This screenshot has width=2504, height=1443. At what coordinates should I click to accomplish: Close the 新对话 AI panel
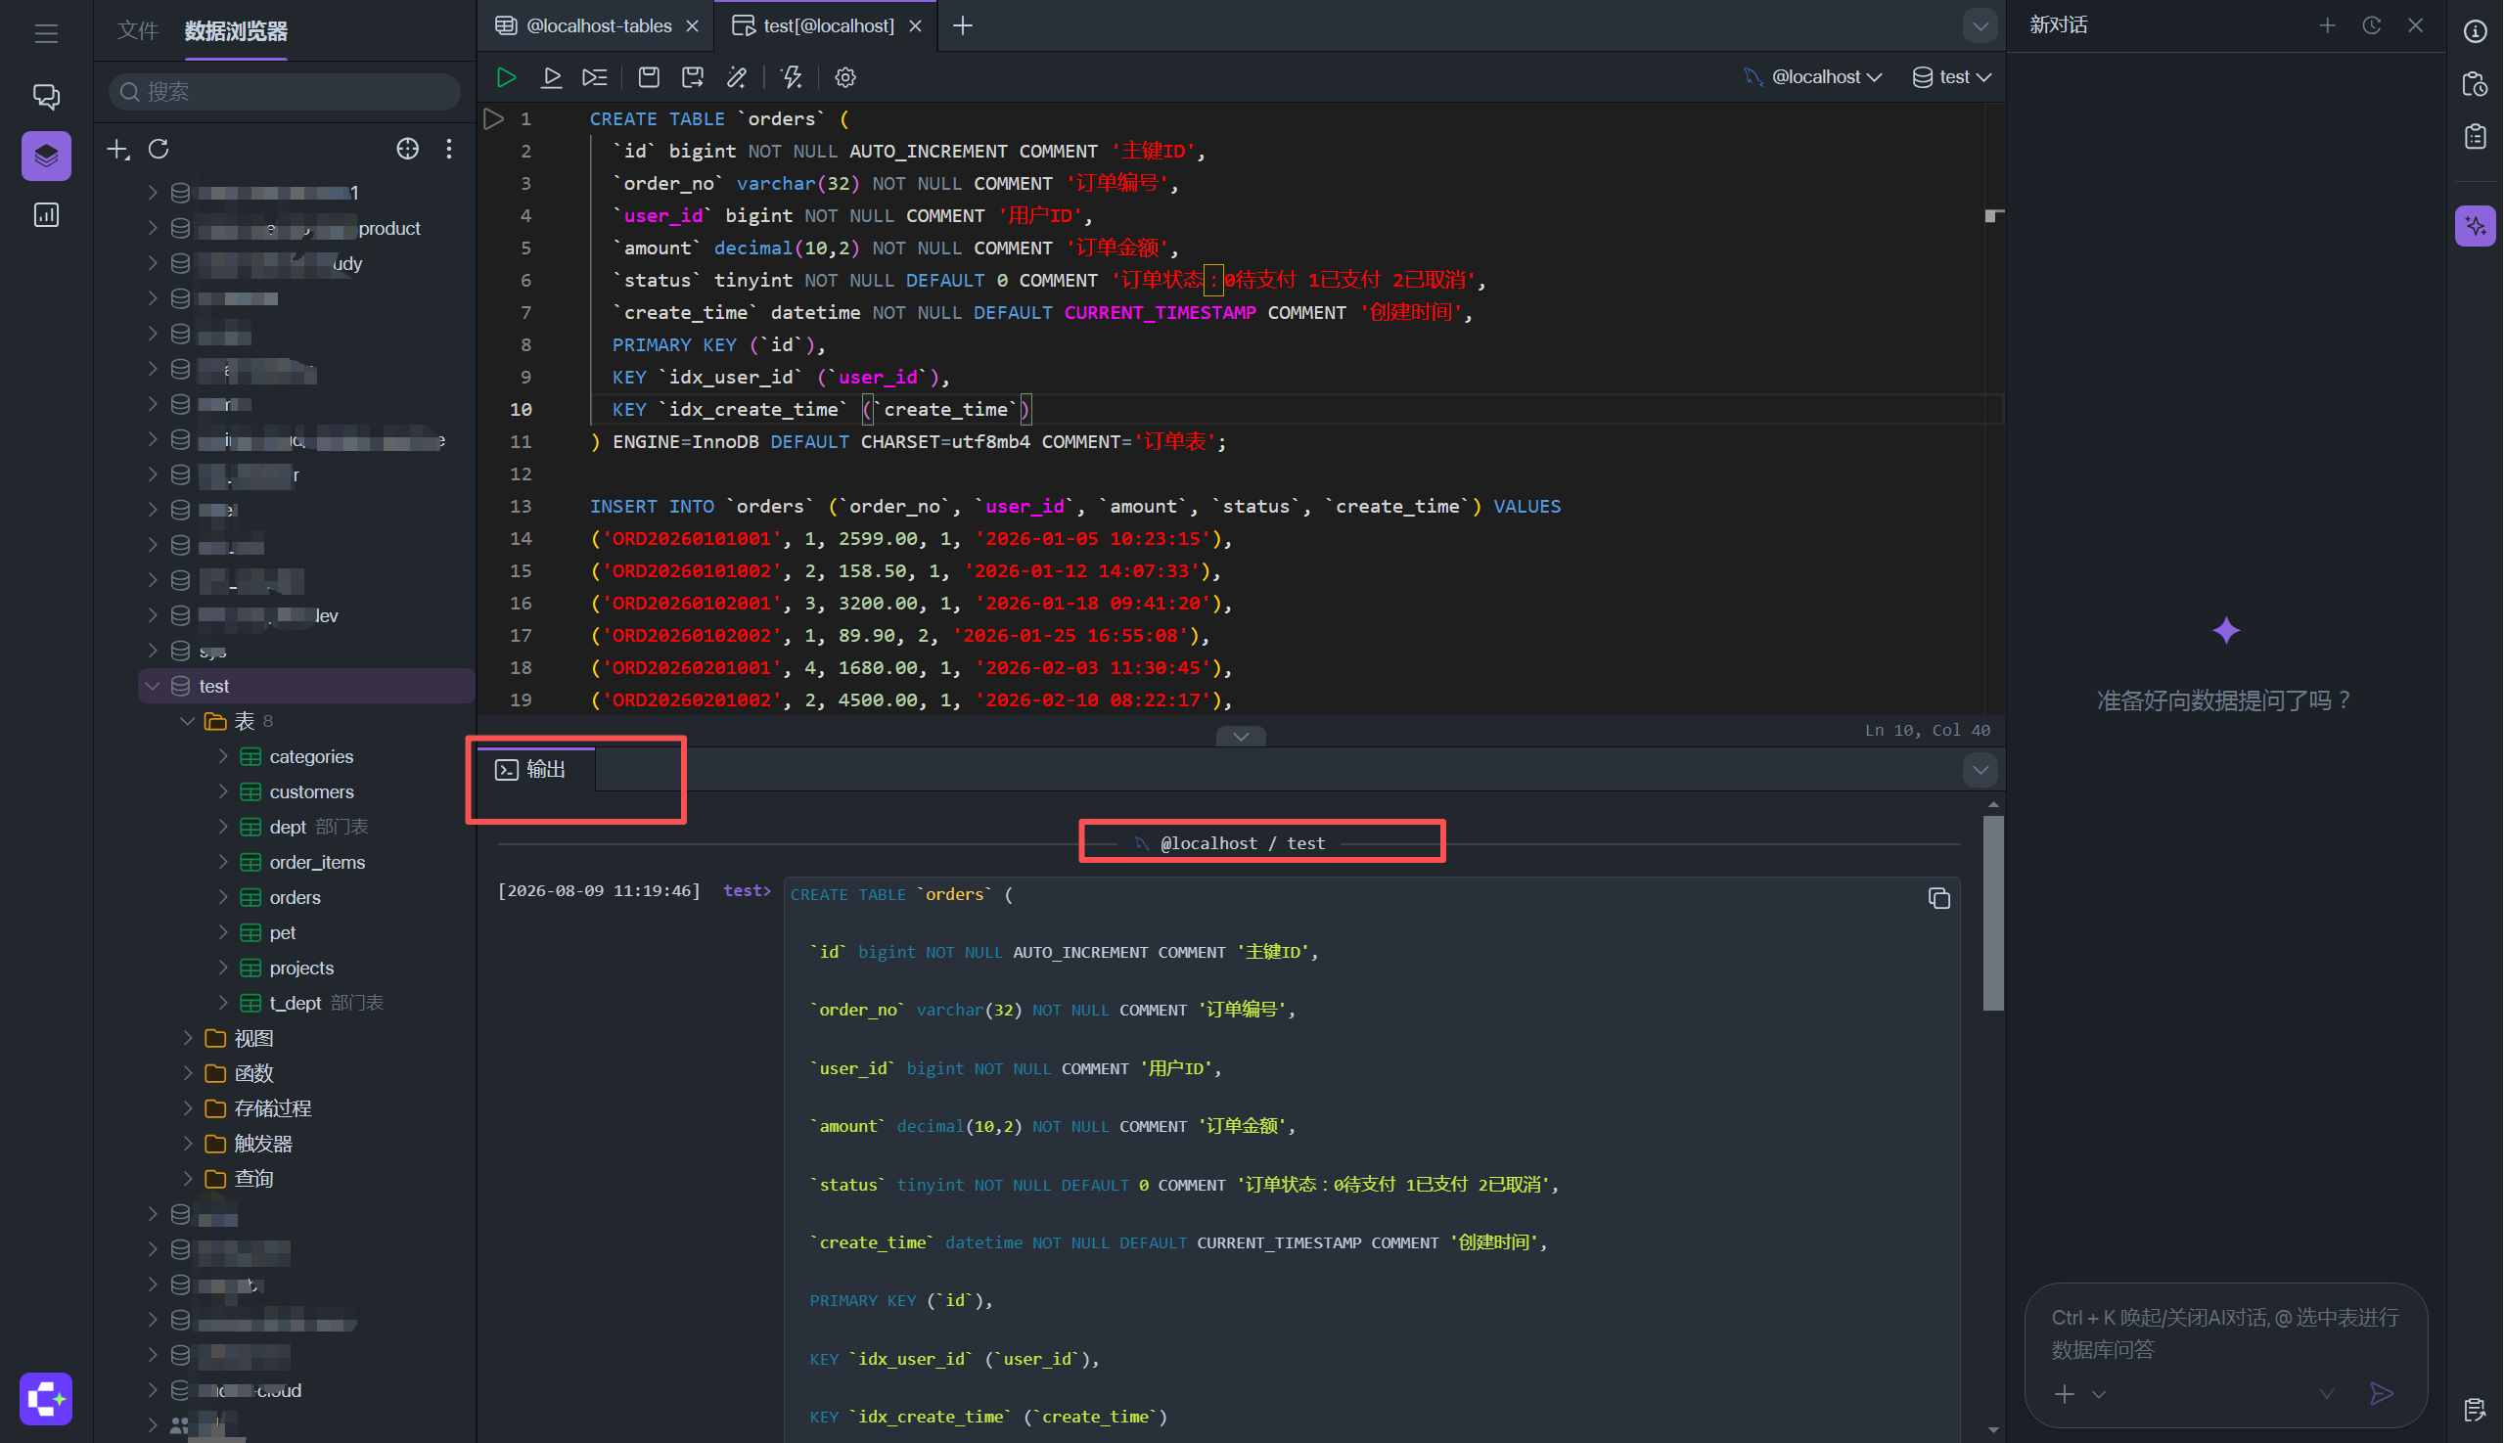point(2415,25)
